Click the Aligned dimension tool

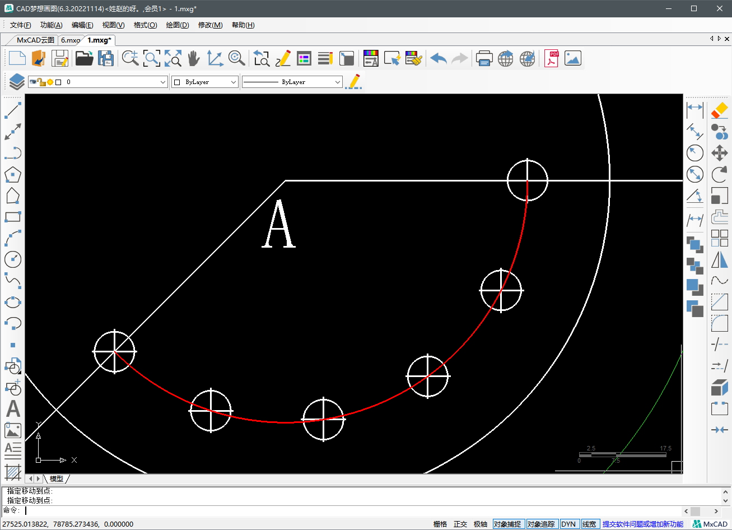[x=695, y=131]
